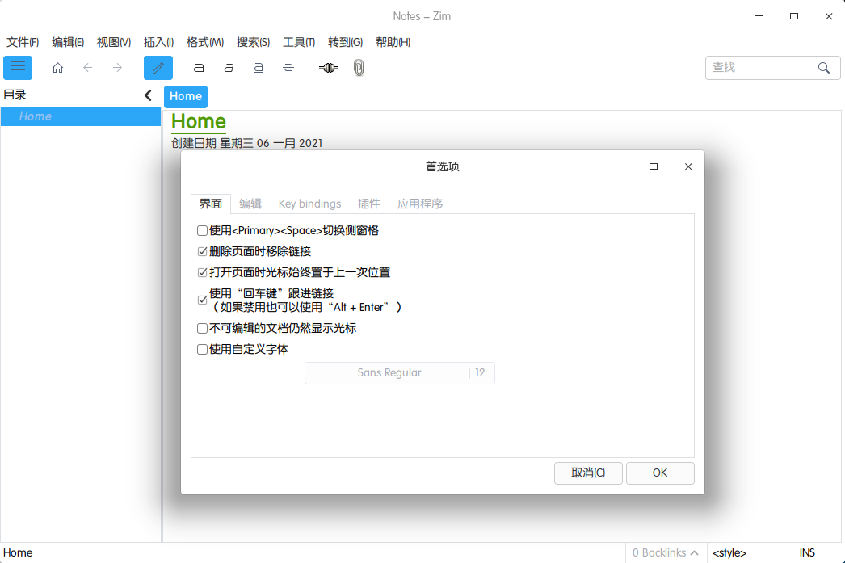Screen dimensions: 845x563
Task: Click the 查找 search input field
Action: tap(759, 68)
